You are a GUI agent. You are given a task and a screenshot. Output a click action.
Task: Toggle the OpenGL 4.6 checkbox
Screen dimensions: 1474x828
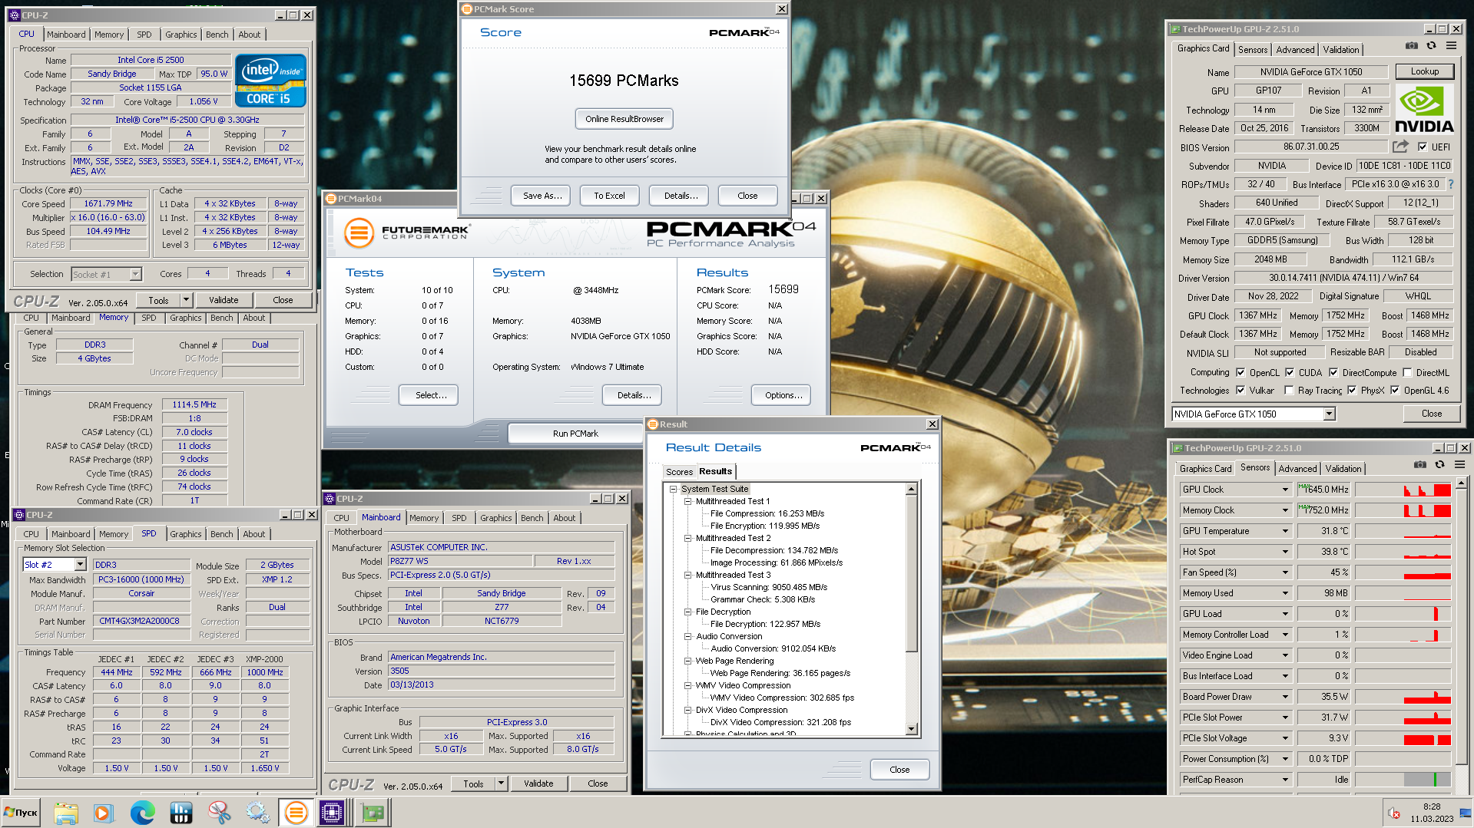point(1395,390)
